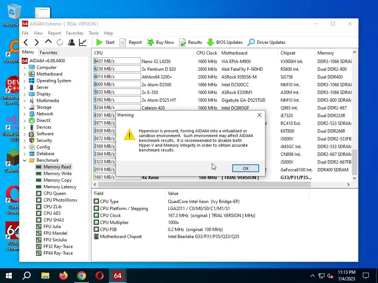Launch Google Chrome from the taskbar

(x=82, y=276)
